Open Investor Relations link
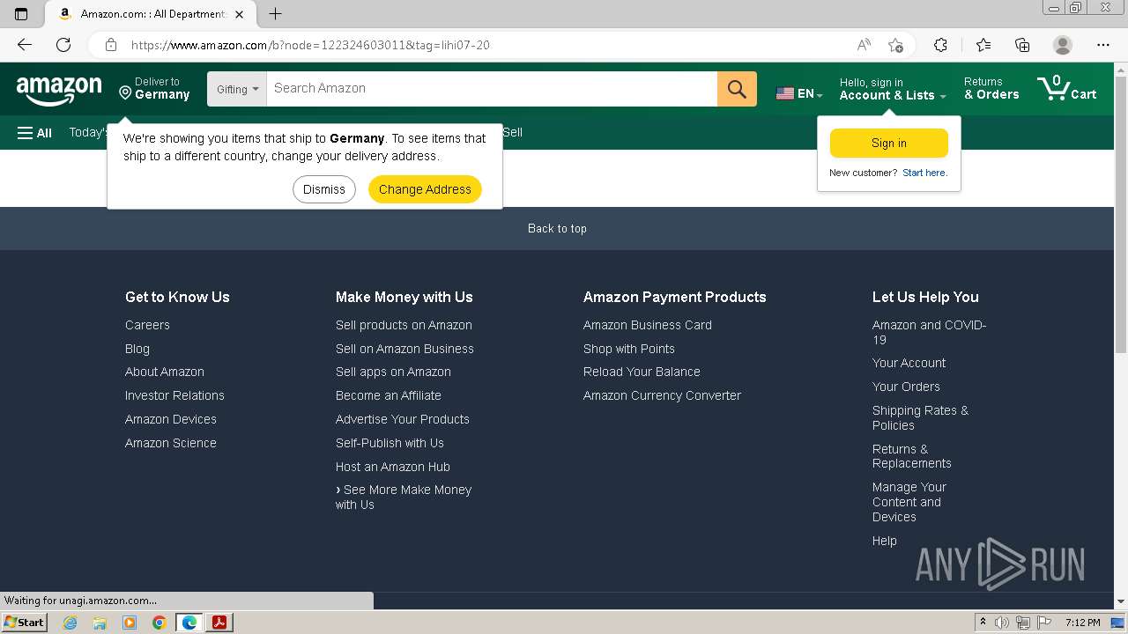 [x=174, y=395]
